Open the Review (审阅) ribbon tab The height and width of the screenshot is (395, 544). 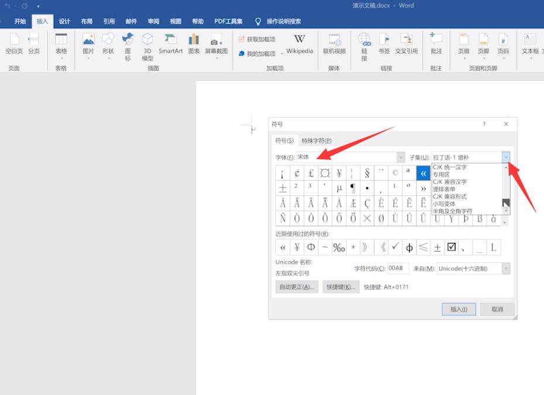[x=153, y=22]
